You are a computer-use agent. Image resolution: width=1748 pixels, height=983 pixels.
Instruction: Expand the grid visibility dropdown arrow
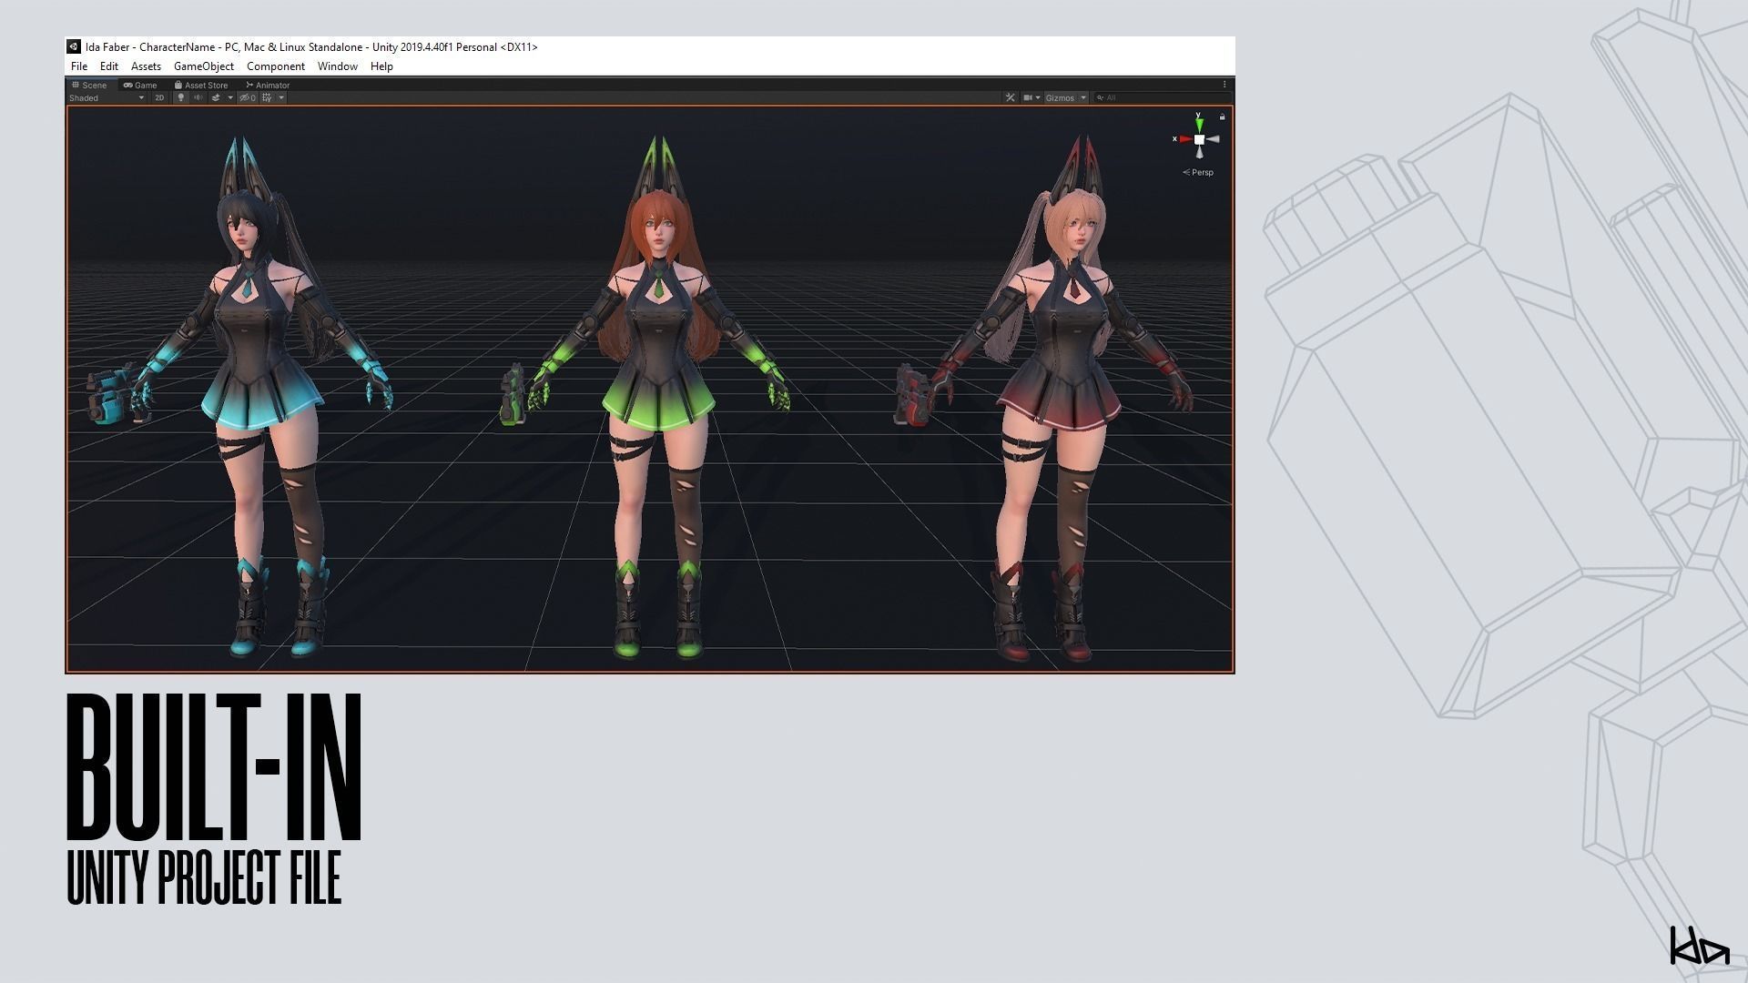coord(281,97)
